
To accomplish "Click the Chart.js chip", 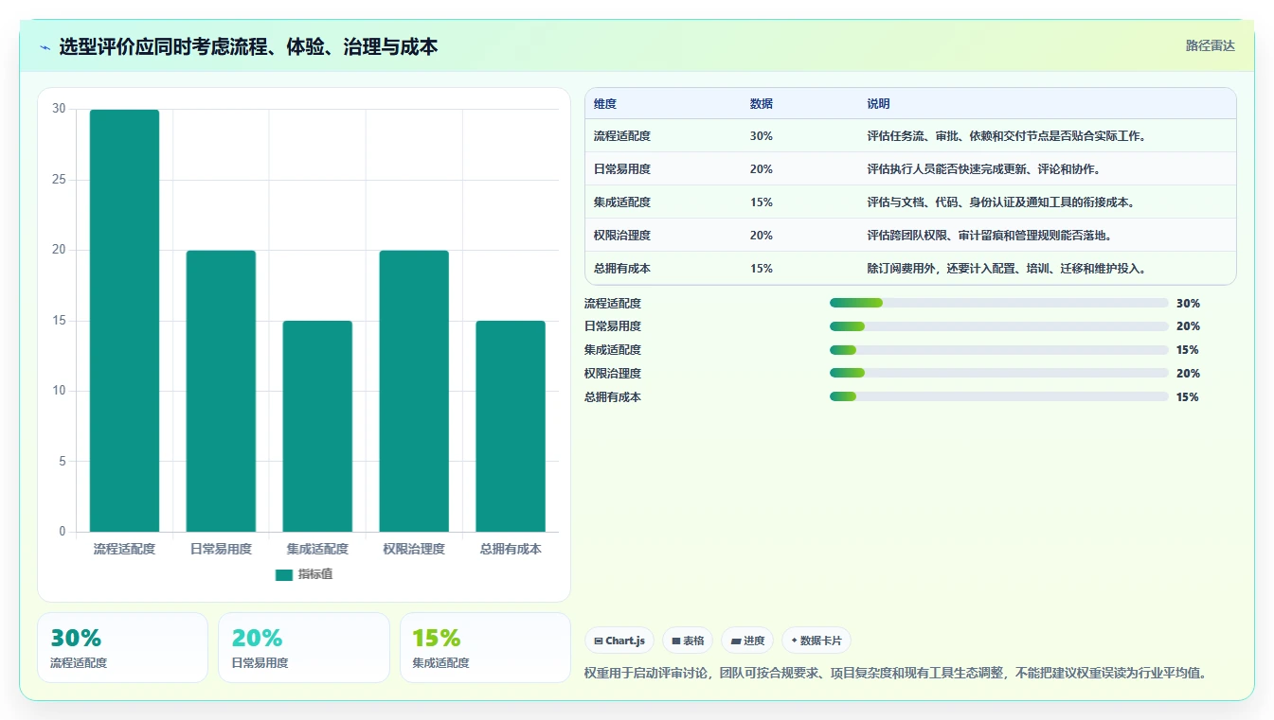I will click(x=619, y=641).
